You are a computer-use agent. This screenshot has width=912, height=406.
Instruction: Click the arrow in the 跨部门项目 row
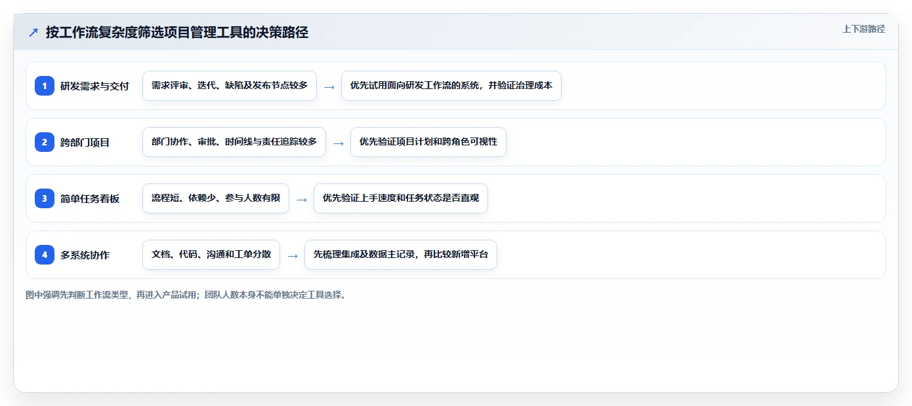339,143
